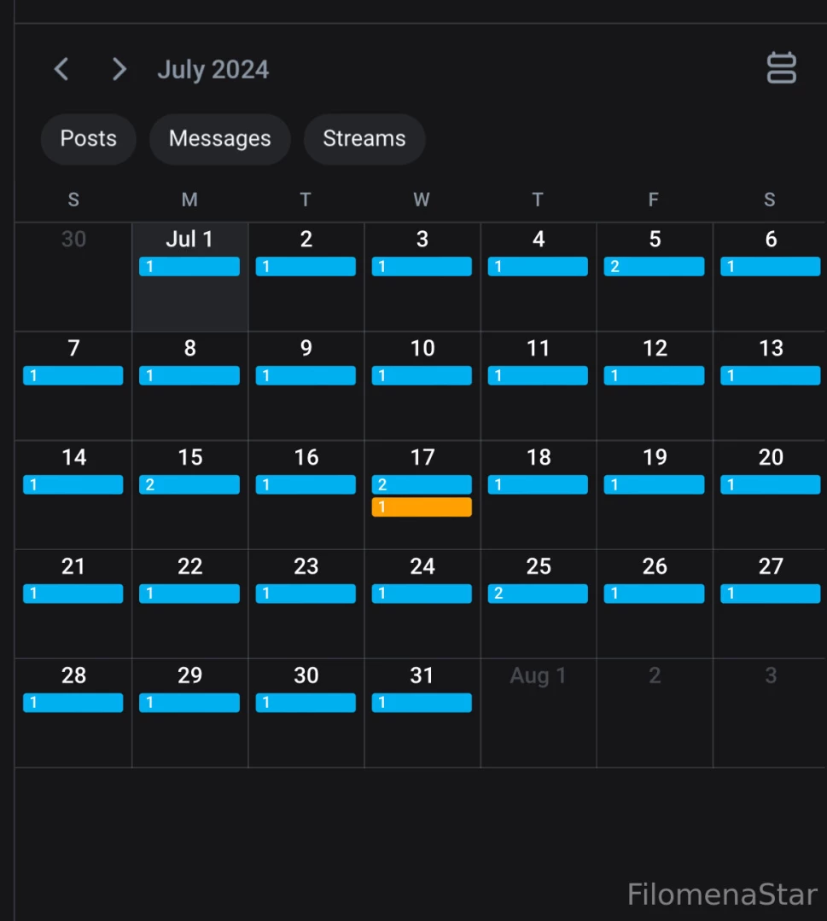Open the blue bar on July 5
Image resolution: width=827 pixels, height=921 pixels.
tap(654, 267)
